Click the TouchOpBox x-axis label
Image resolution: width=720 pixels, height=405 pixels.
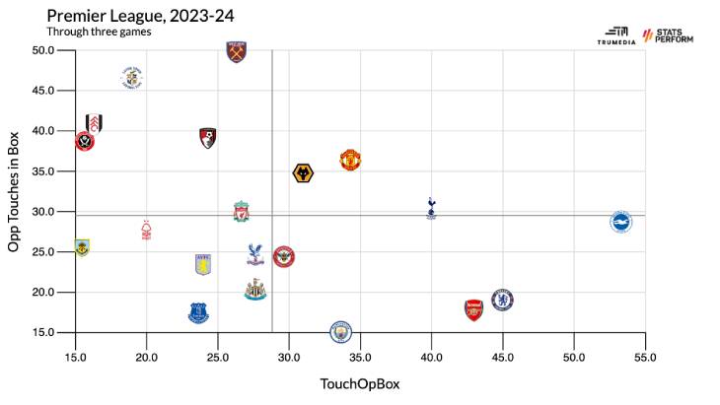(x=360, y=382)
